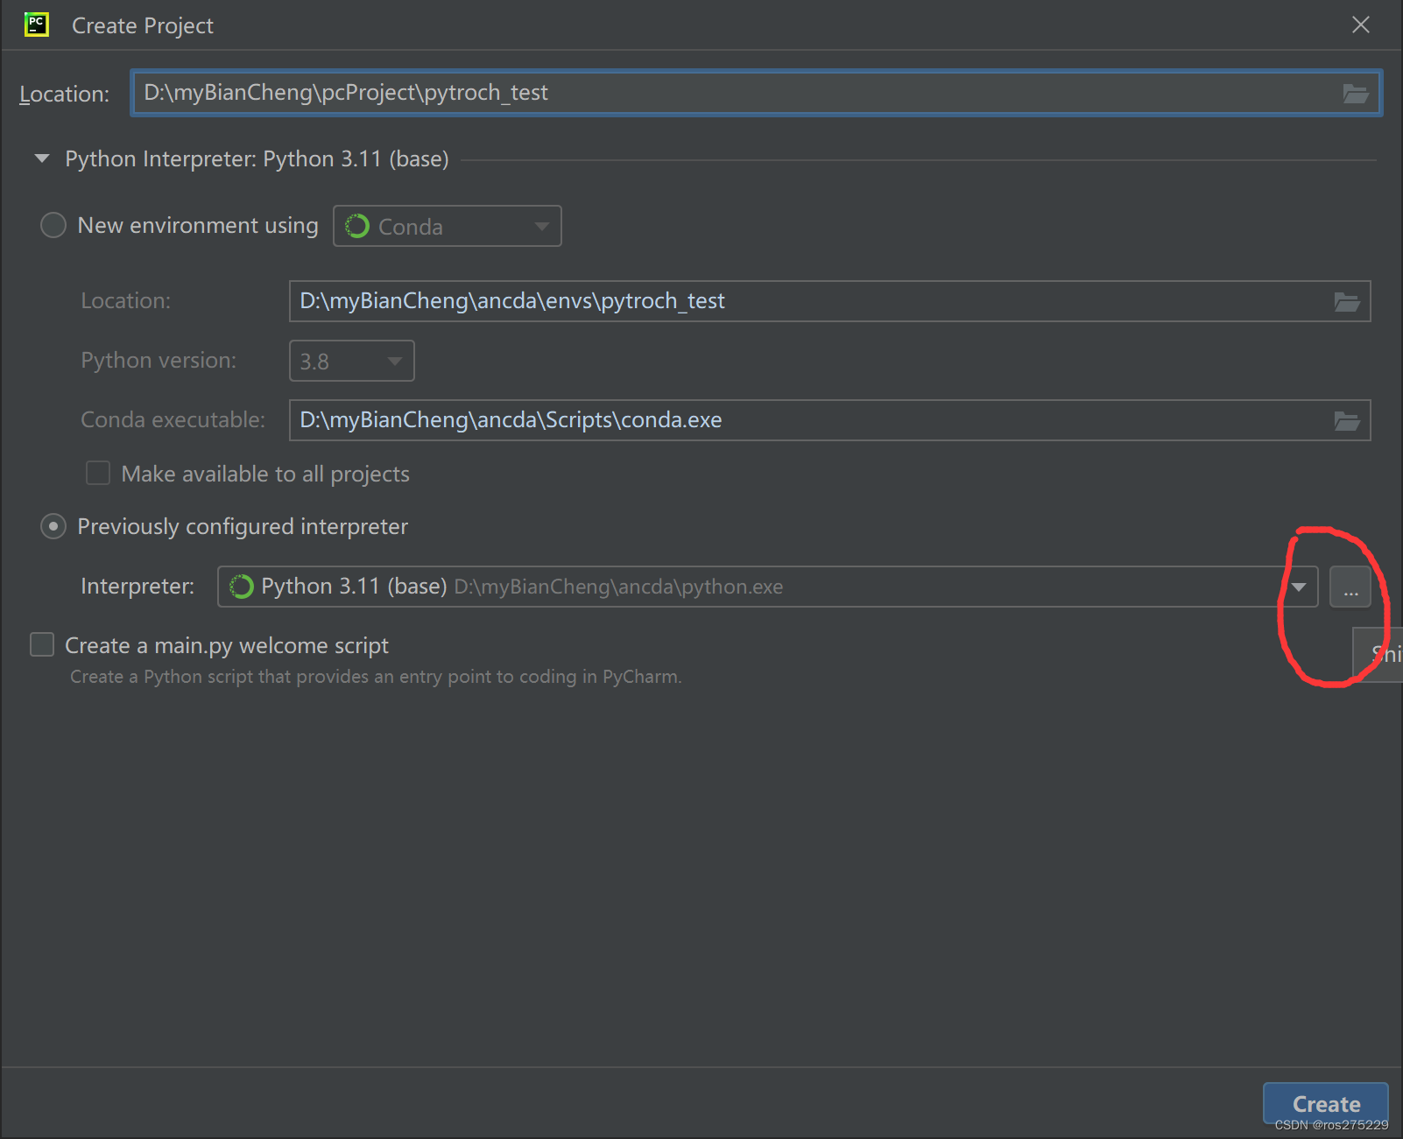
Task: Open the folder picker for conda environment Location
Action: (x=1347, y=300)
